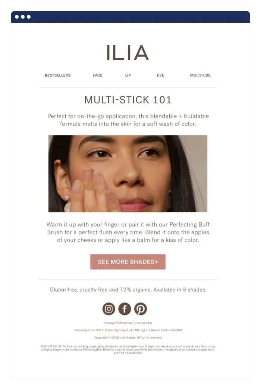Visit the Pinterest social icon
This screenshot has height=390, width=261.
[x=141, y=309]
